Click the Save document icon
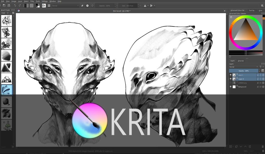 click(9, 5)
